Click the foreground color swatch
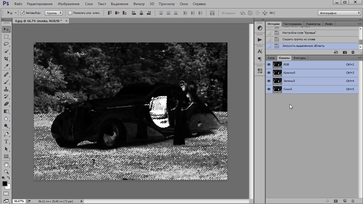363x204 pixels. pos(5,184)
